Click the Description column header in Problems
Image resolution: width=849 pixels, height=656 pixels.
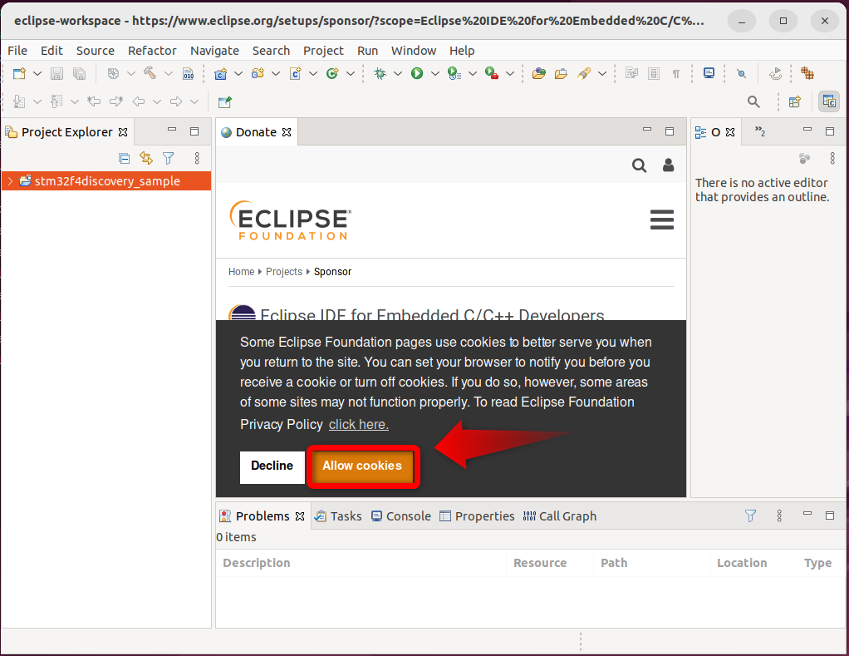point(361,563)
